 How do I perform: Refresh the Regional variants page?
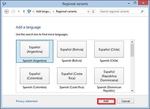click(x=93, y=12)
